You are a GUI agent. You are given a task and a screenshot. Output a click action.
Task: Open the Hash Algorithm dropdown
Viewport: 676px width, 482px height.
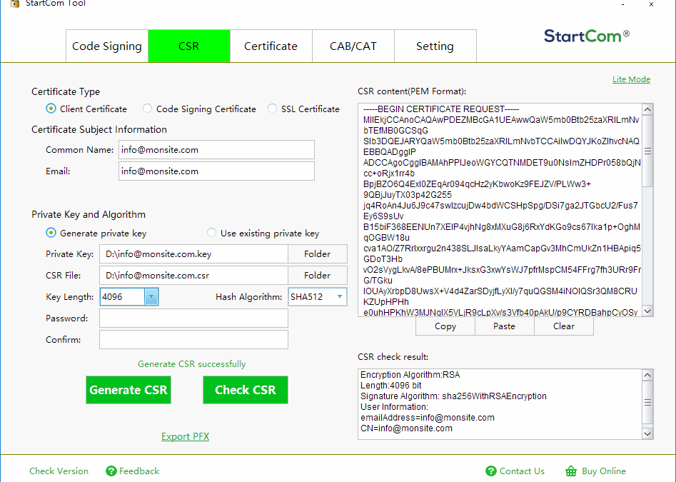(340, 296)
